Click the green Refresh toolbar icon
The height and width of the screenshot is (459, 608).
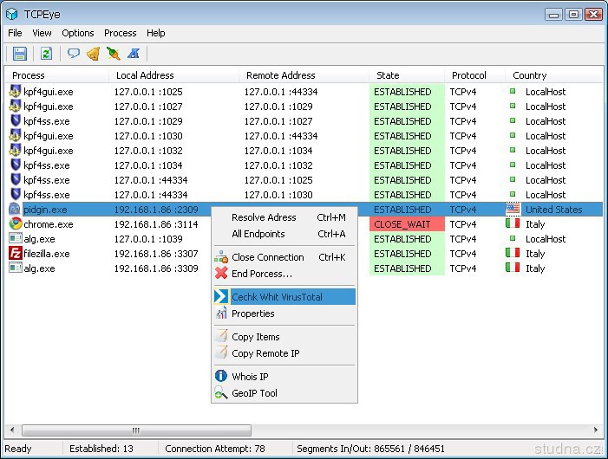47,54
